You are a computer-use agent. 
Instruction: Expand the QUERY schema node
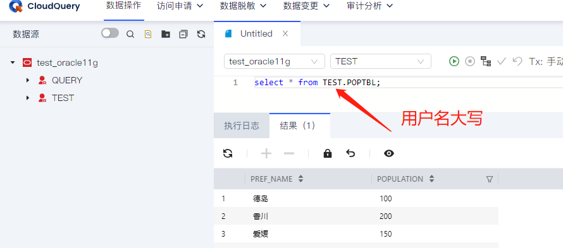point(28,80)
